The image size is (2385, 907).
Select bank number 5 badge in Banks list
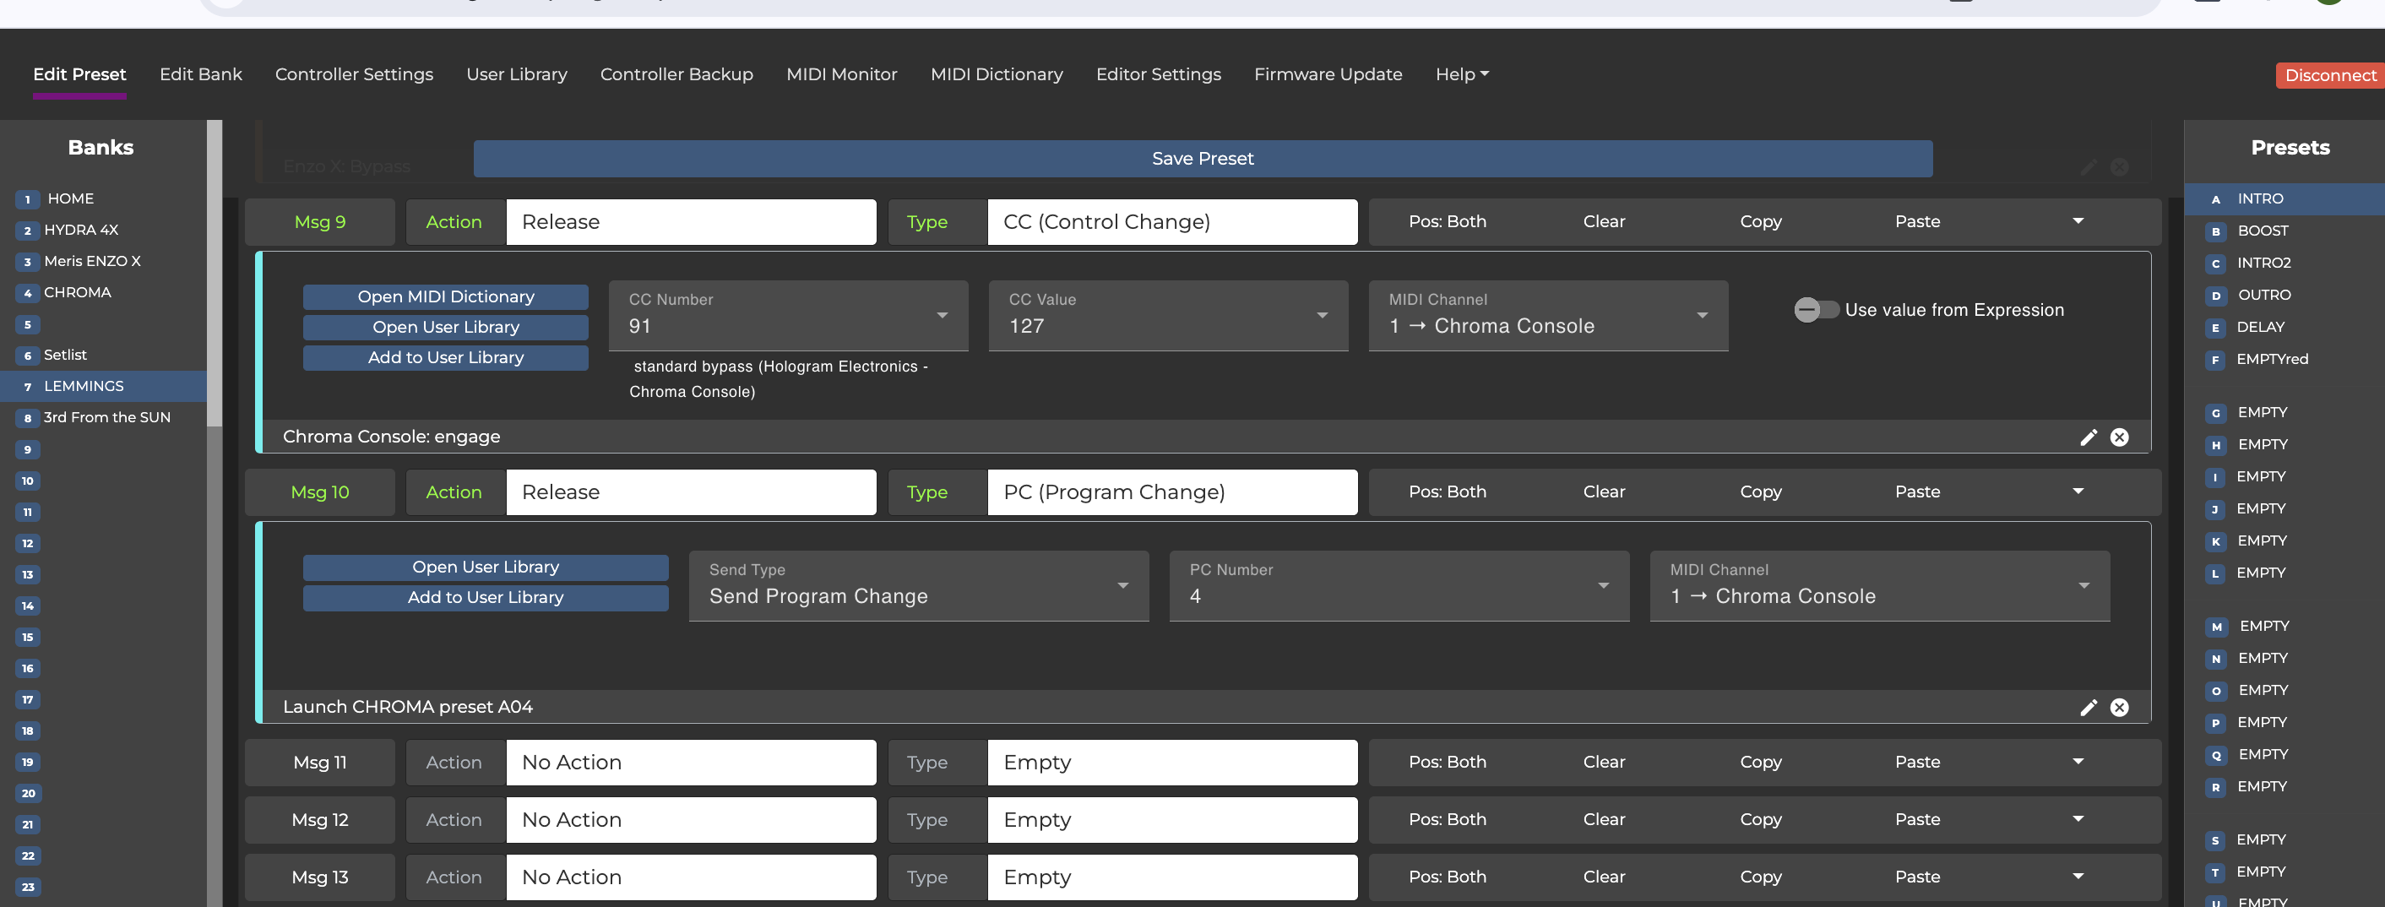pyautogui.click(x=28, y=324)
